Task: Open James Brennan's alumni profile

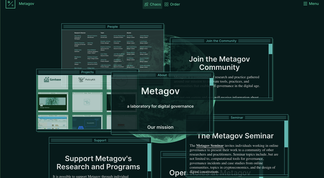Action: point(144,36)
